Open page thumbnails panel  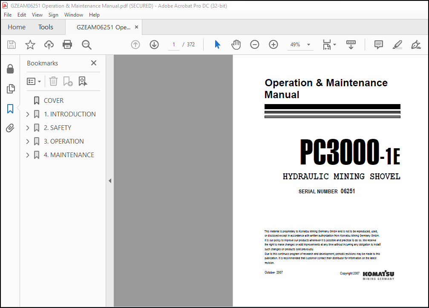[x=10, y=89]
